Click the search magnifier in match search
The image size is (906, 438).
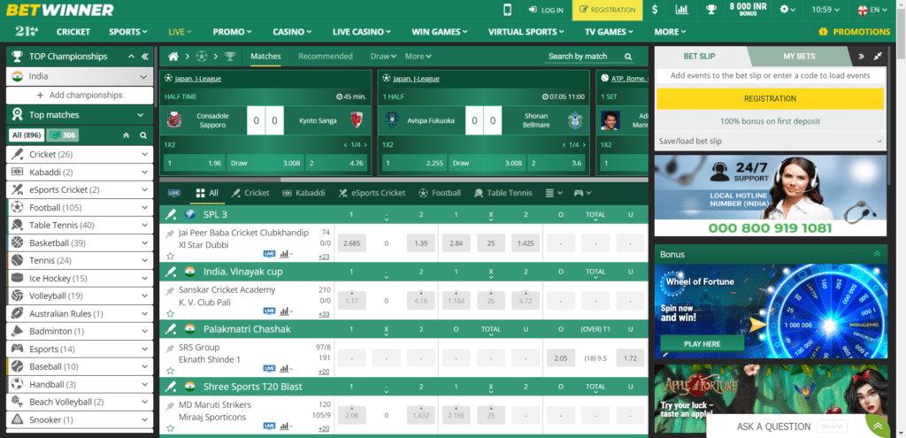coord(628,56)
